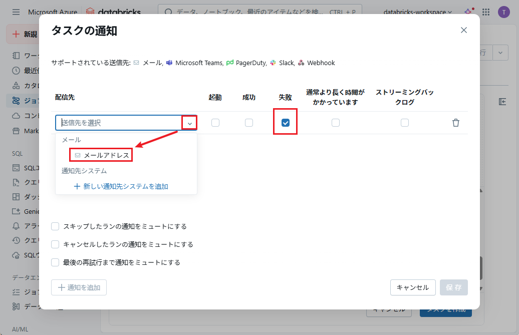Open the hamburger menu in top bar

coord(16,12)
